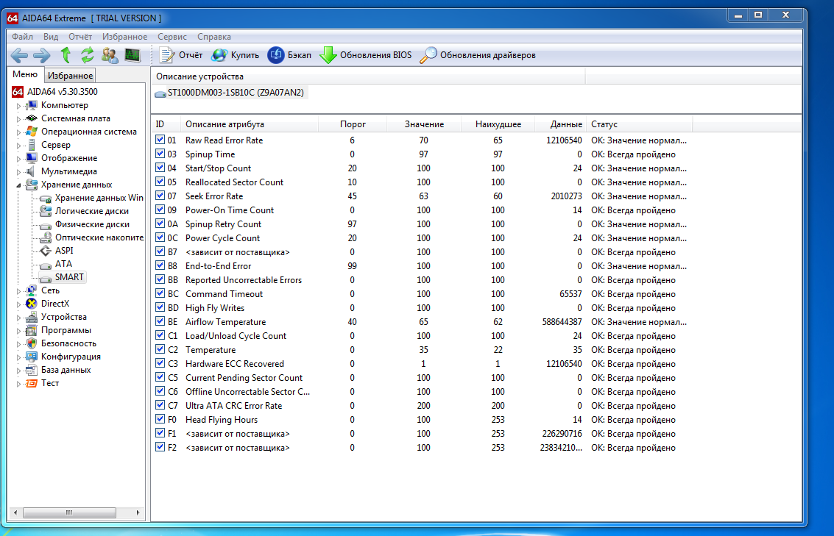834x536 pixels.
Task: Select the Компьютер tree node
Action: (64, 105)
